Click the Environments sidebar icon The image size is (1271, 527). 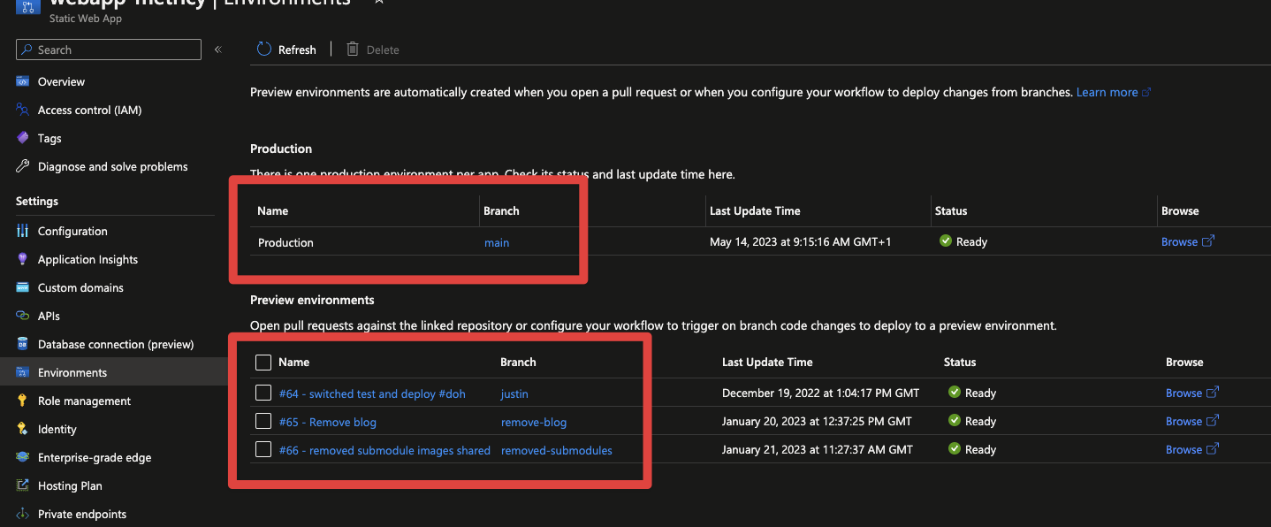pyautogui.click(x=23, y=372)
